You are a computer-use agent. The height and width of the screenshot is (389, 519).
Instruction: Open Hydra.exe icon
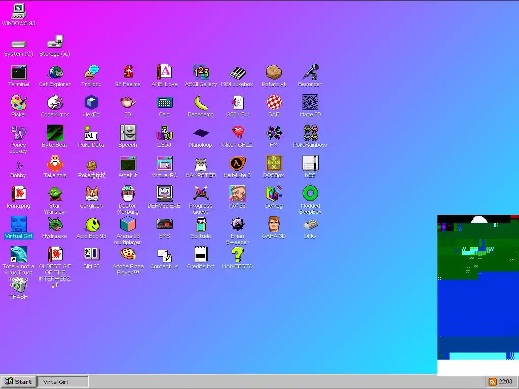pyautogui.click(x=55, y=224)
